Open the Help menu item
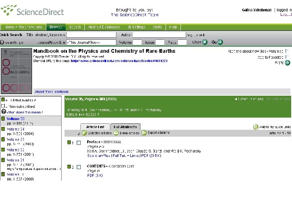Screen dimensions: 292x219 click(173, 27)
